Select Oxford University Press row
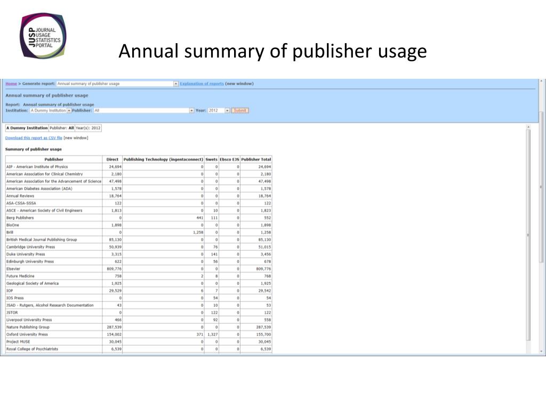 click(139, 335)
